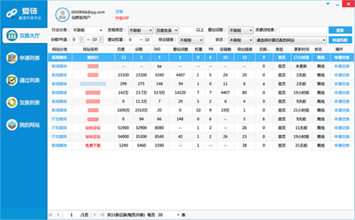Click the 搜索 search button
Screen dimensions: 355x220
click(340, 30)
